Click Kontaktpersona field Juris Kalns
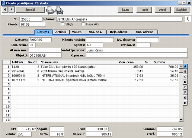Viewport: 192px width, 138px height. click(x=137, y=50)
